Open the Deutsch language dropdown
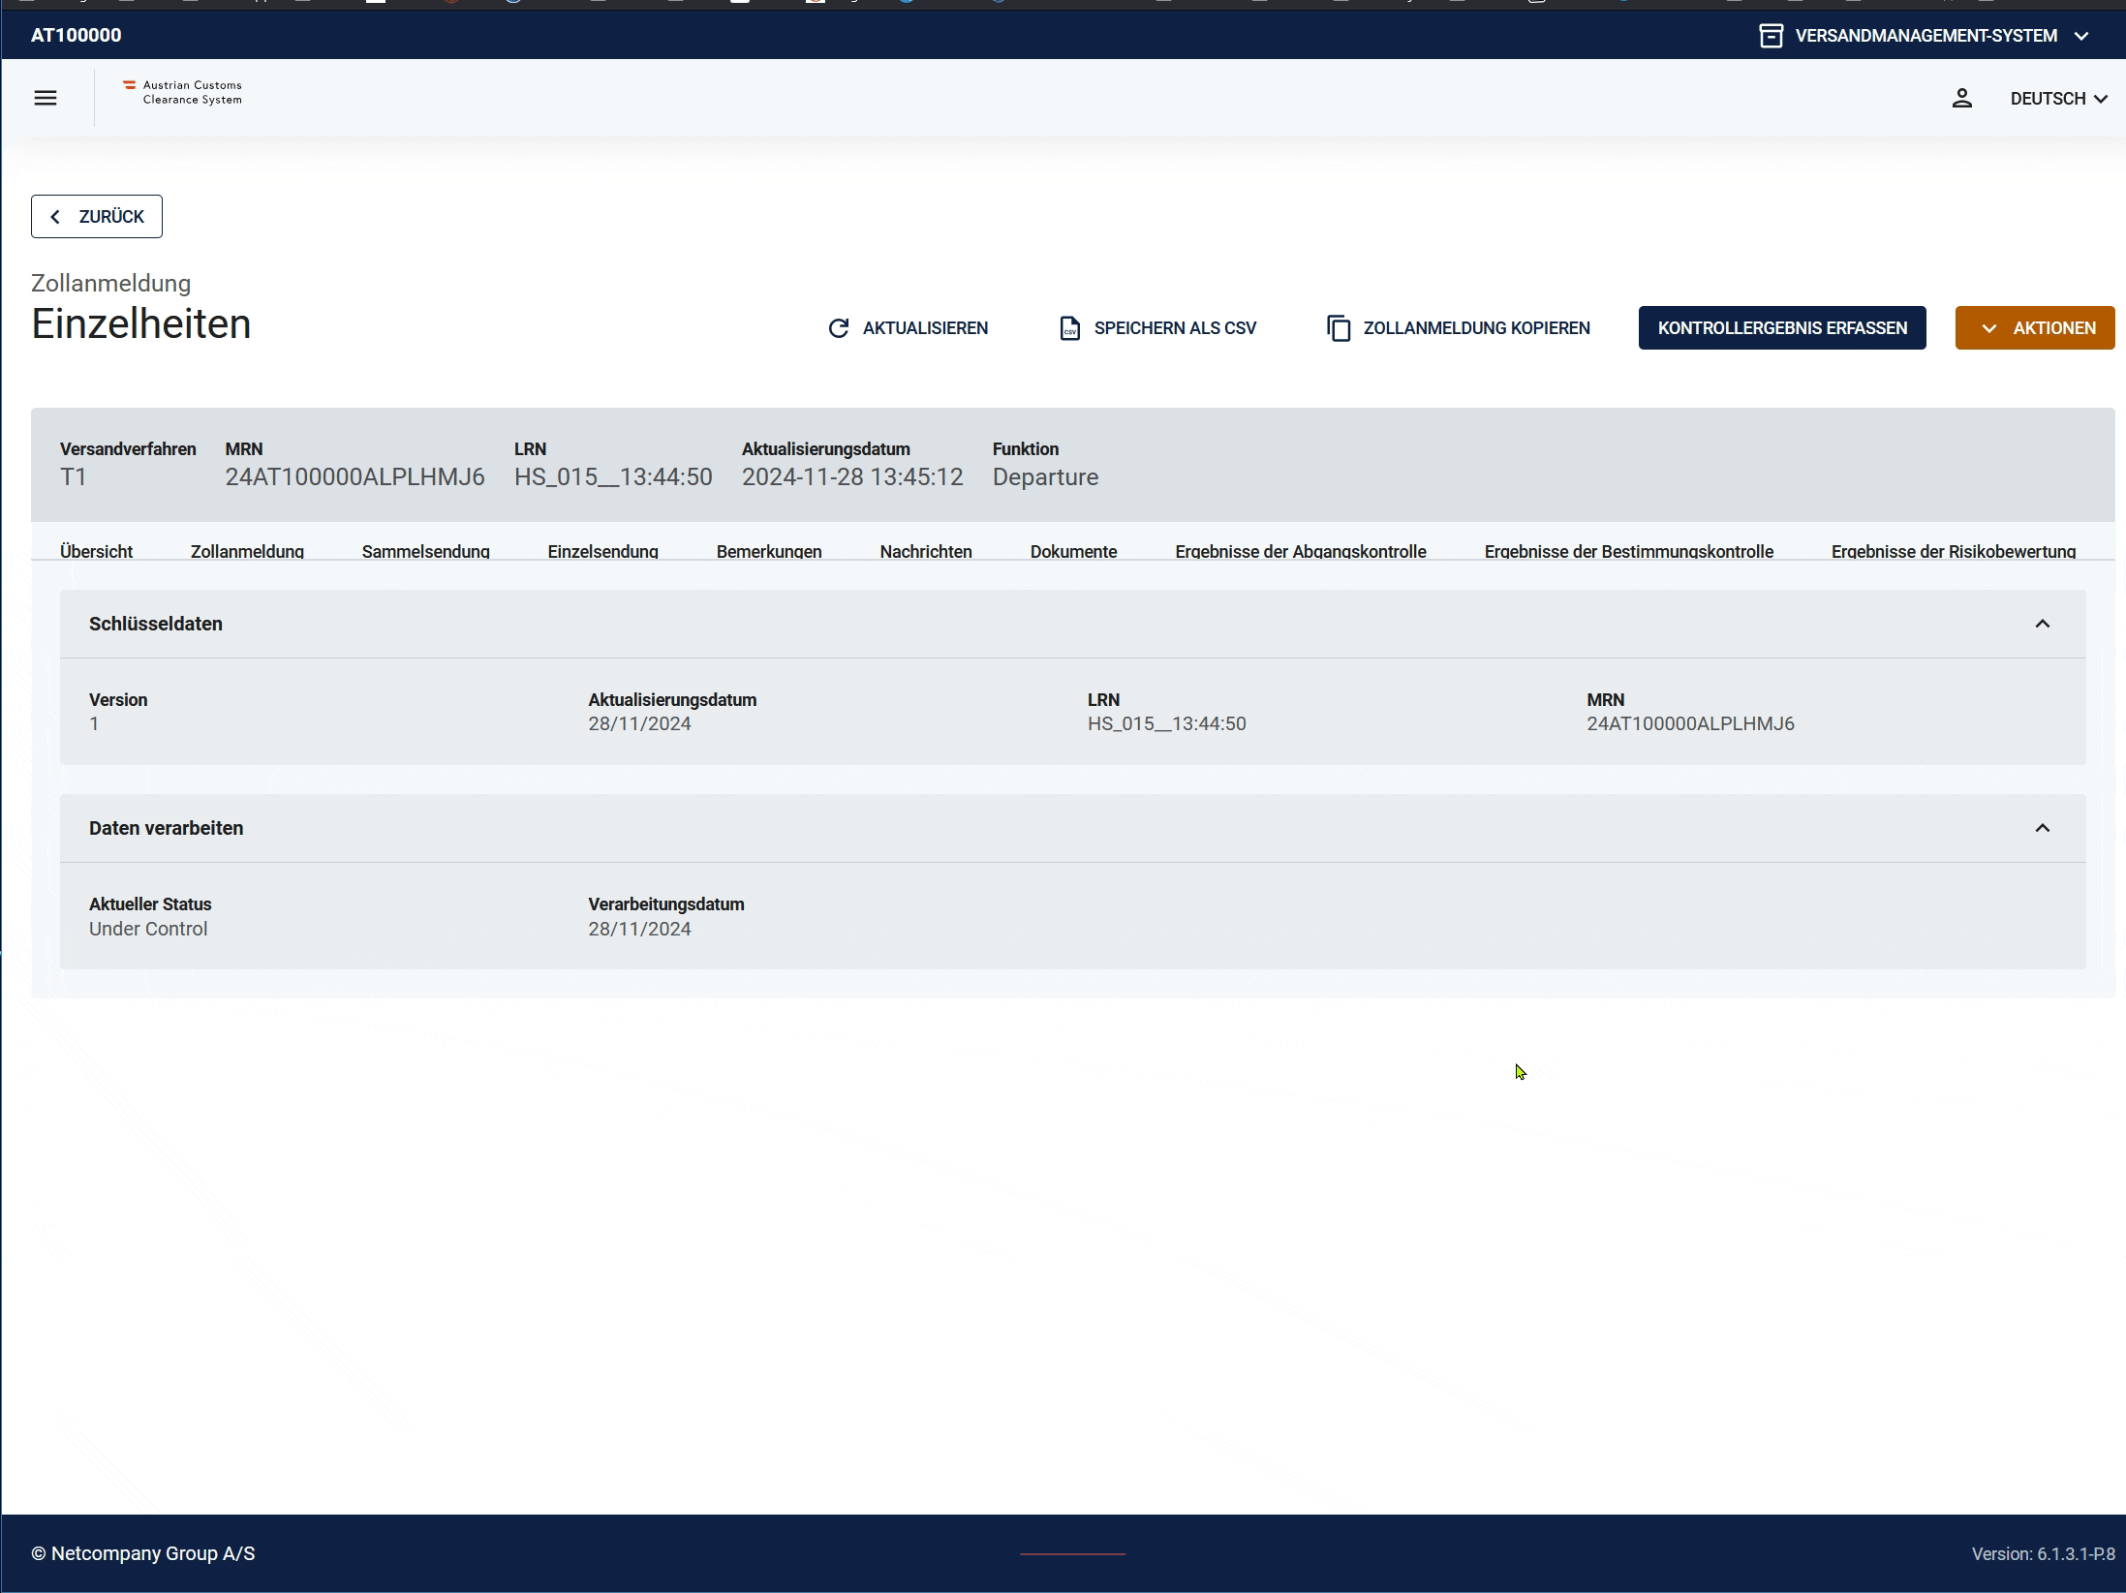Image resolution: width=2126 pixels, height=1593 pixels. 2058,99
